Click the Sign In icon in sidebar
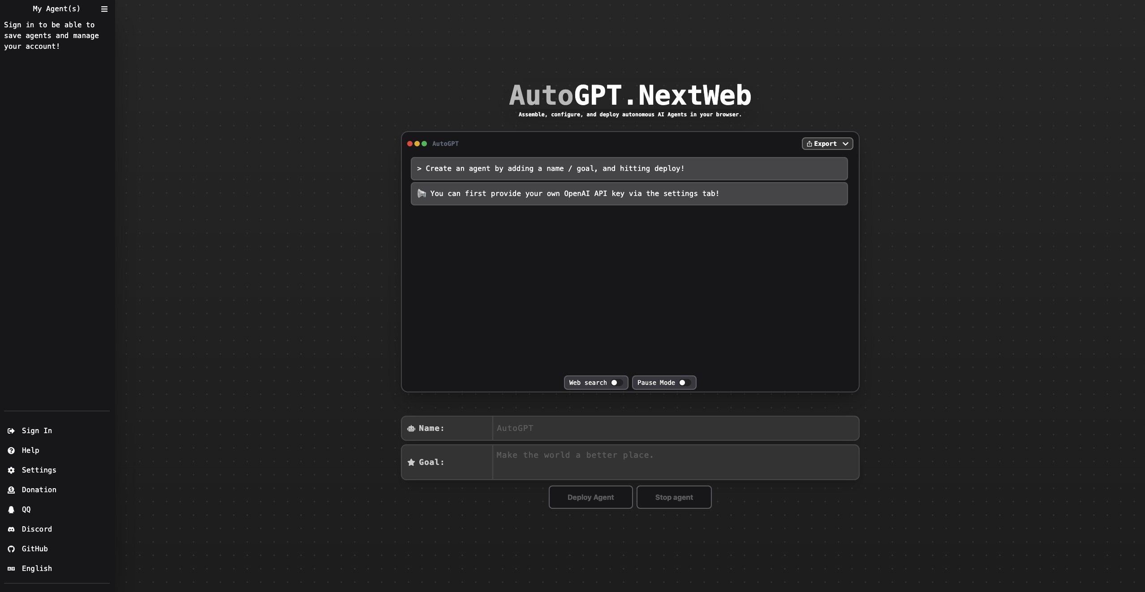 (11, 430)
